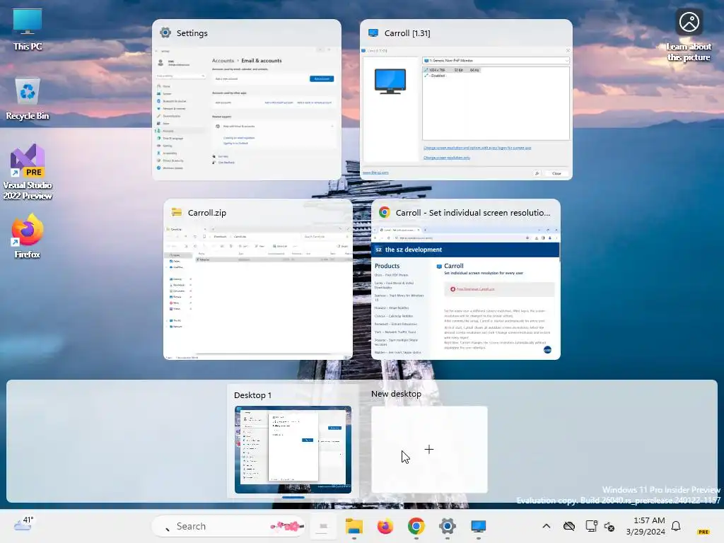
Task: Select the Recycle Bin desktop icon
Action: [x=28, y=98]
